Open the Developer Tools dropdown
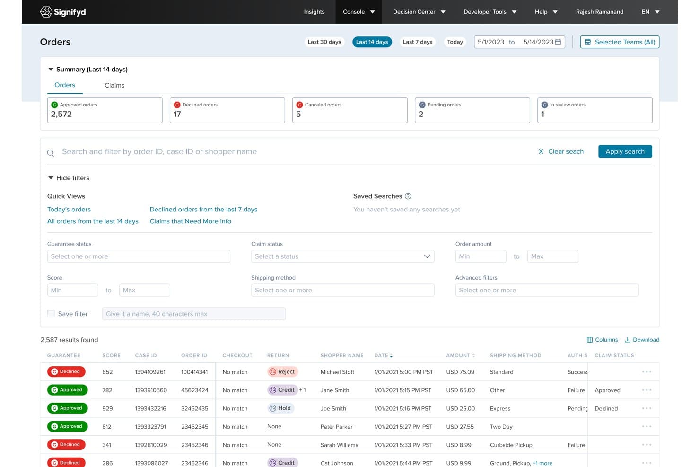This screenshot has height=467, width=700. (x=490, y=12)
